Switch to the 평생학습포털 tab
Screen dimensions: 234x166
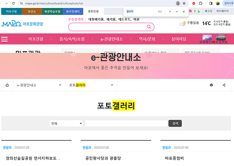tap(52, 11)
